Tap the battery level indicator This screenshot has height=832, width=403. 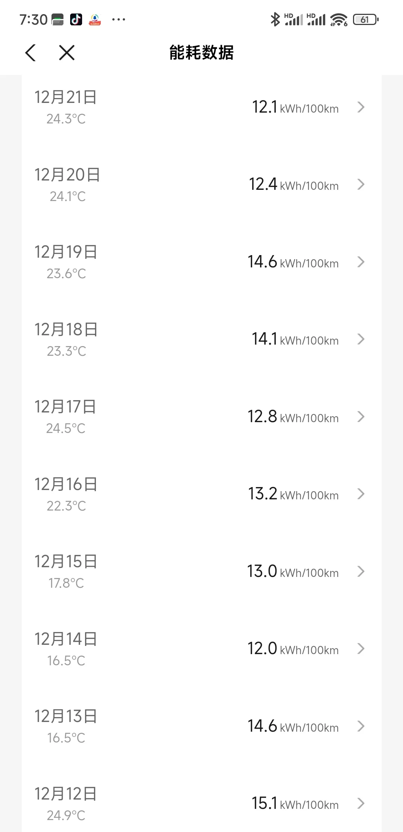[365, 19]
